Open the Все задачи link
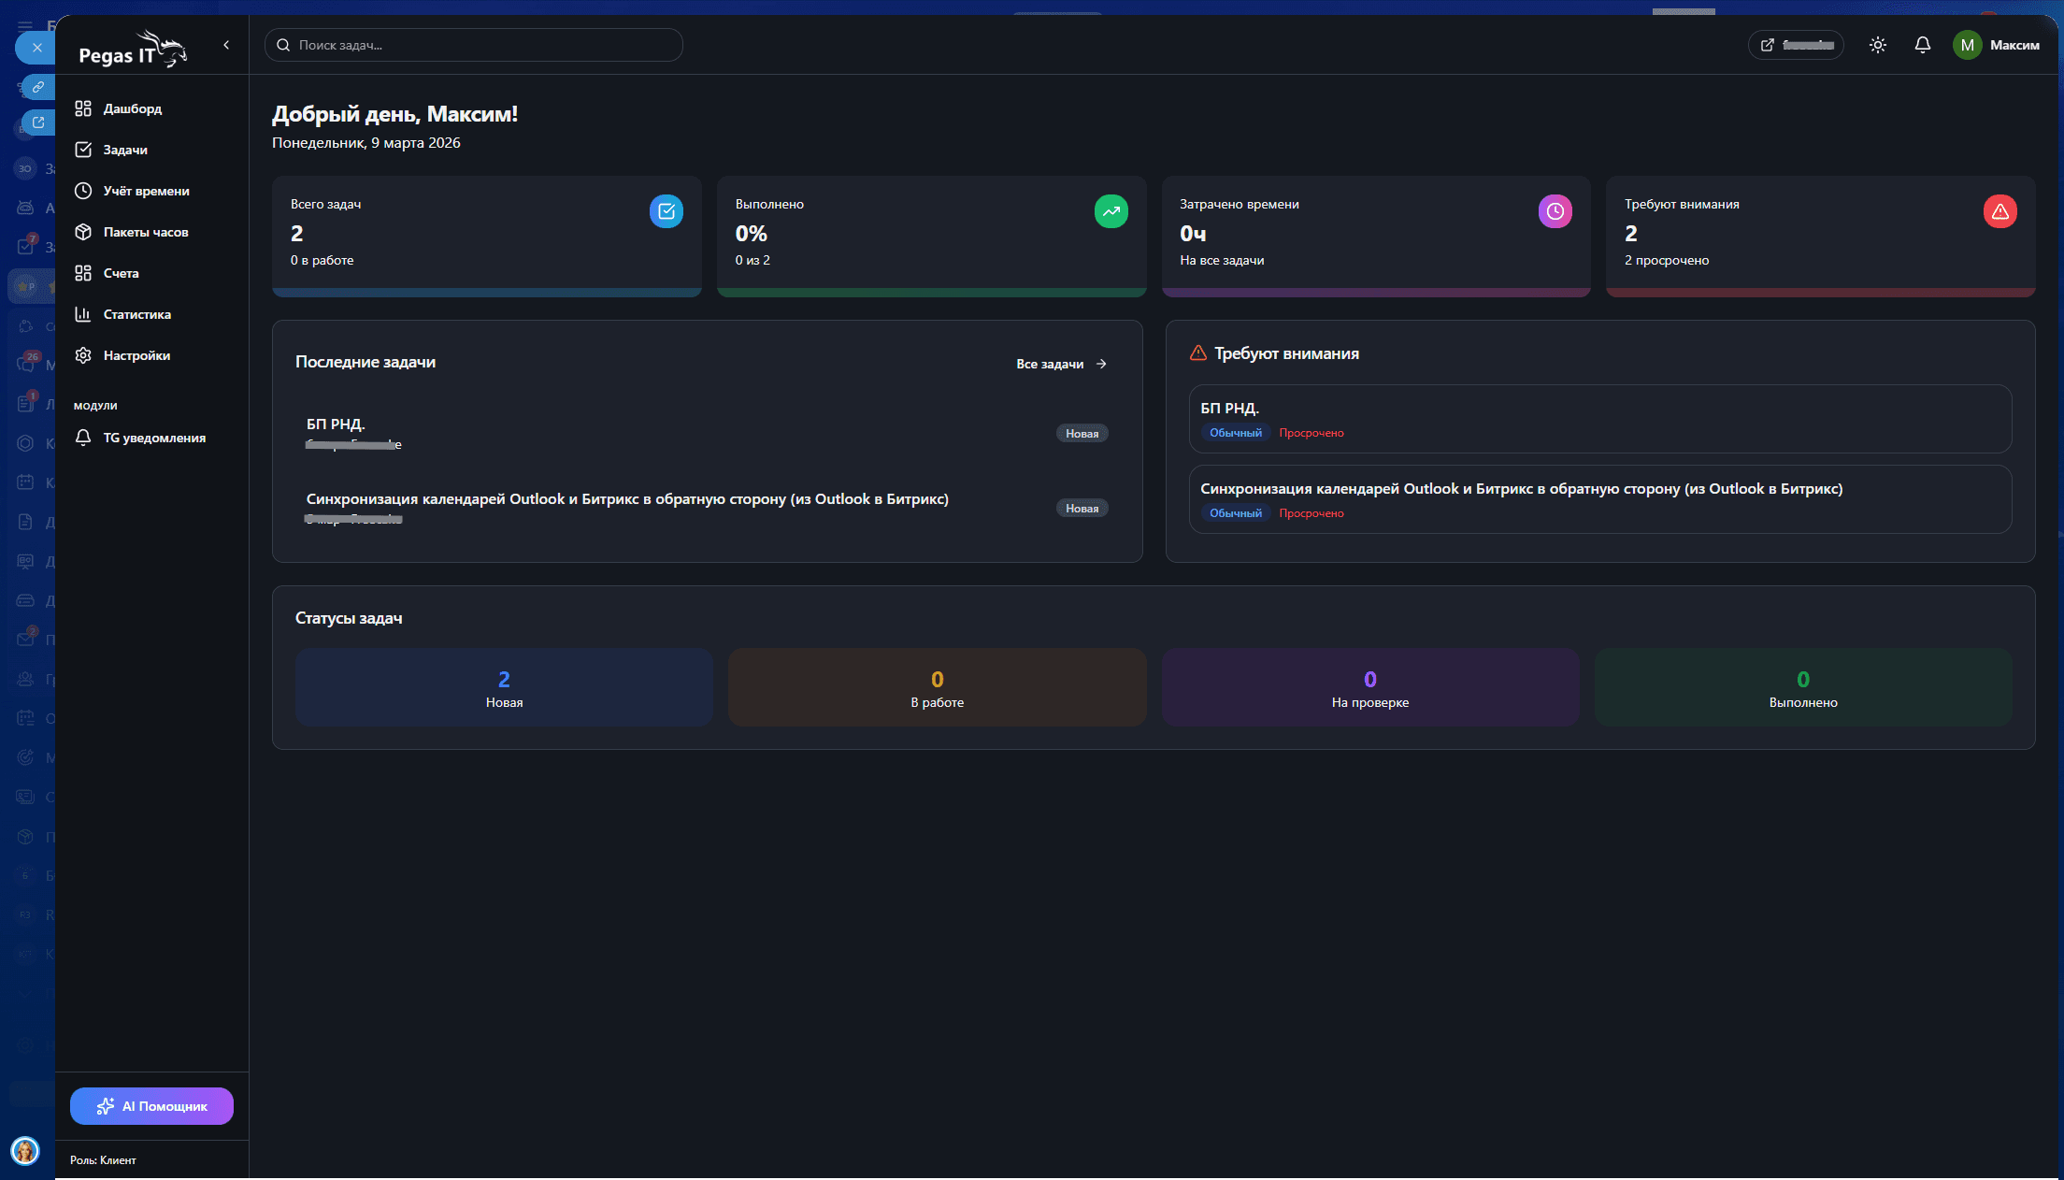The width and height of the screenshot is (2064, 1180). (x=1050, y=364)
